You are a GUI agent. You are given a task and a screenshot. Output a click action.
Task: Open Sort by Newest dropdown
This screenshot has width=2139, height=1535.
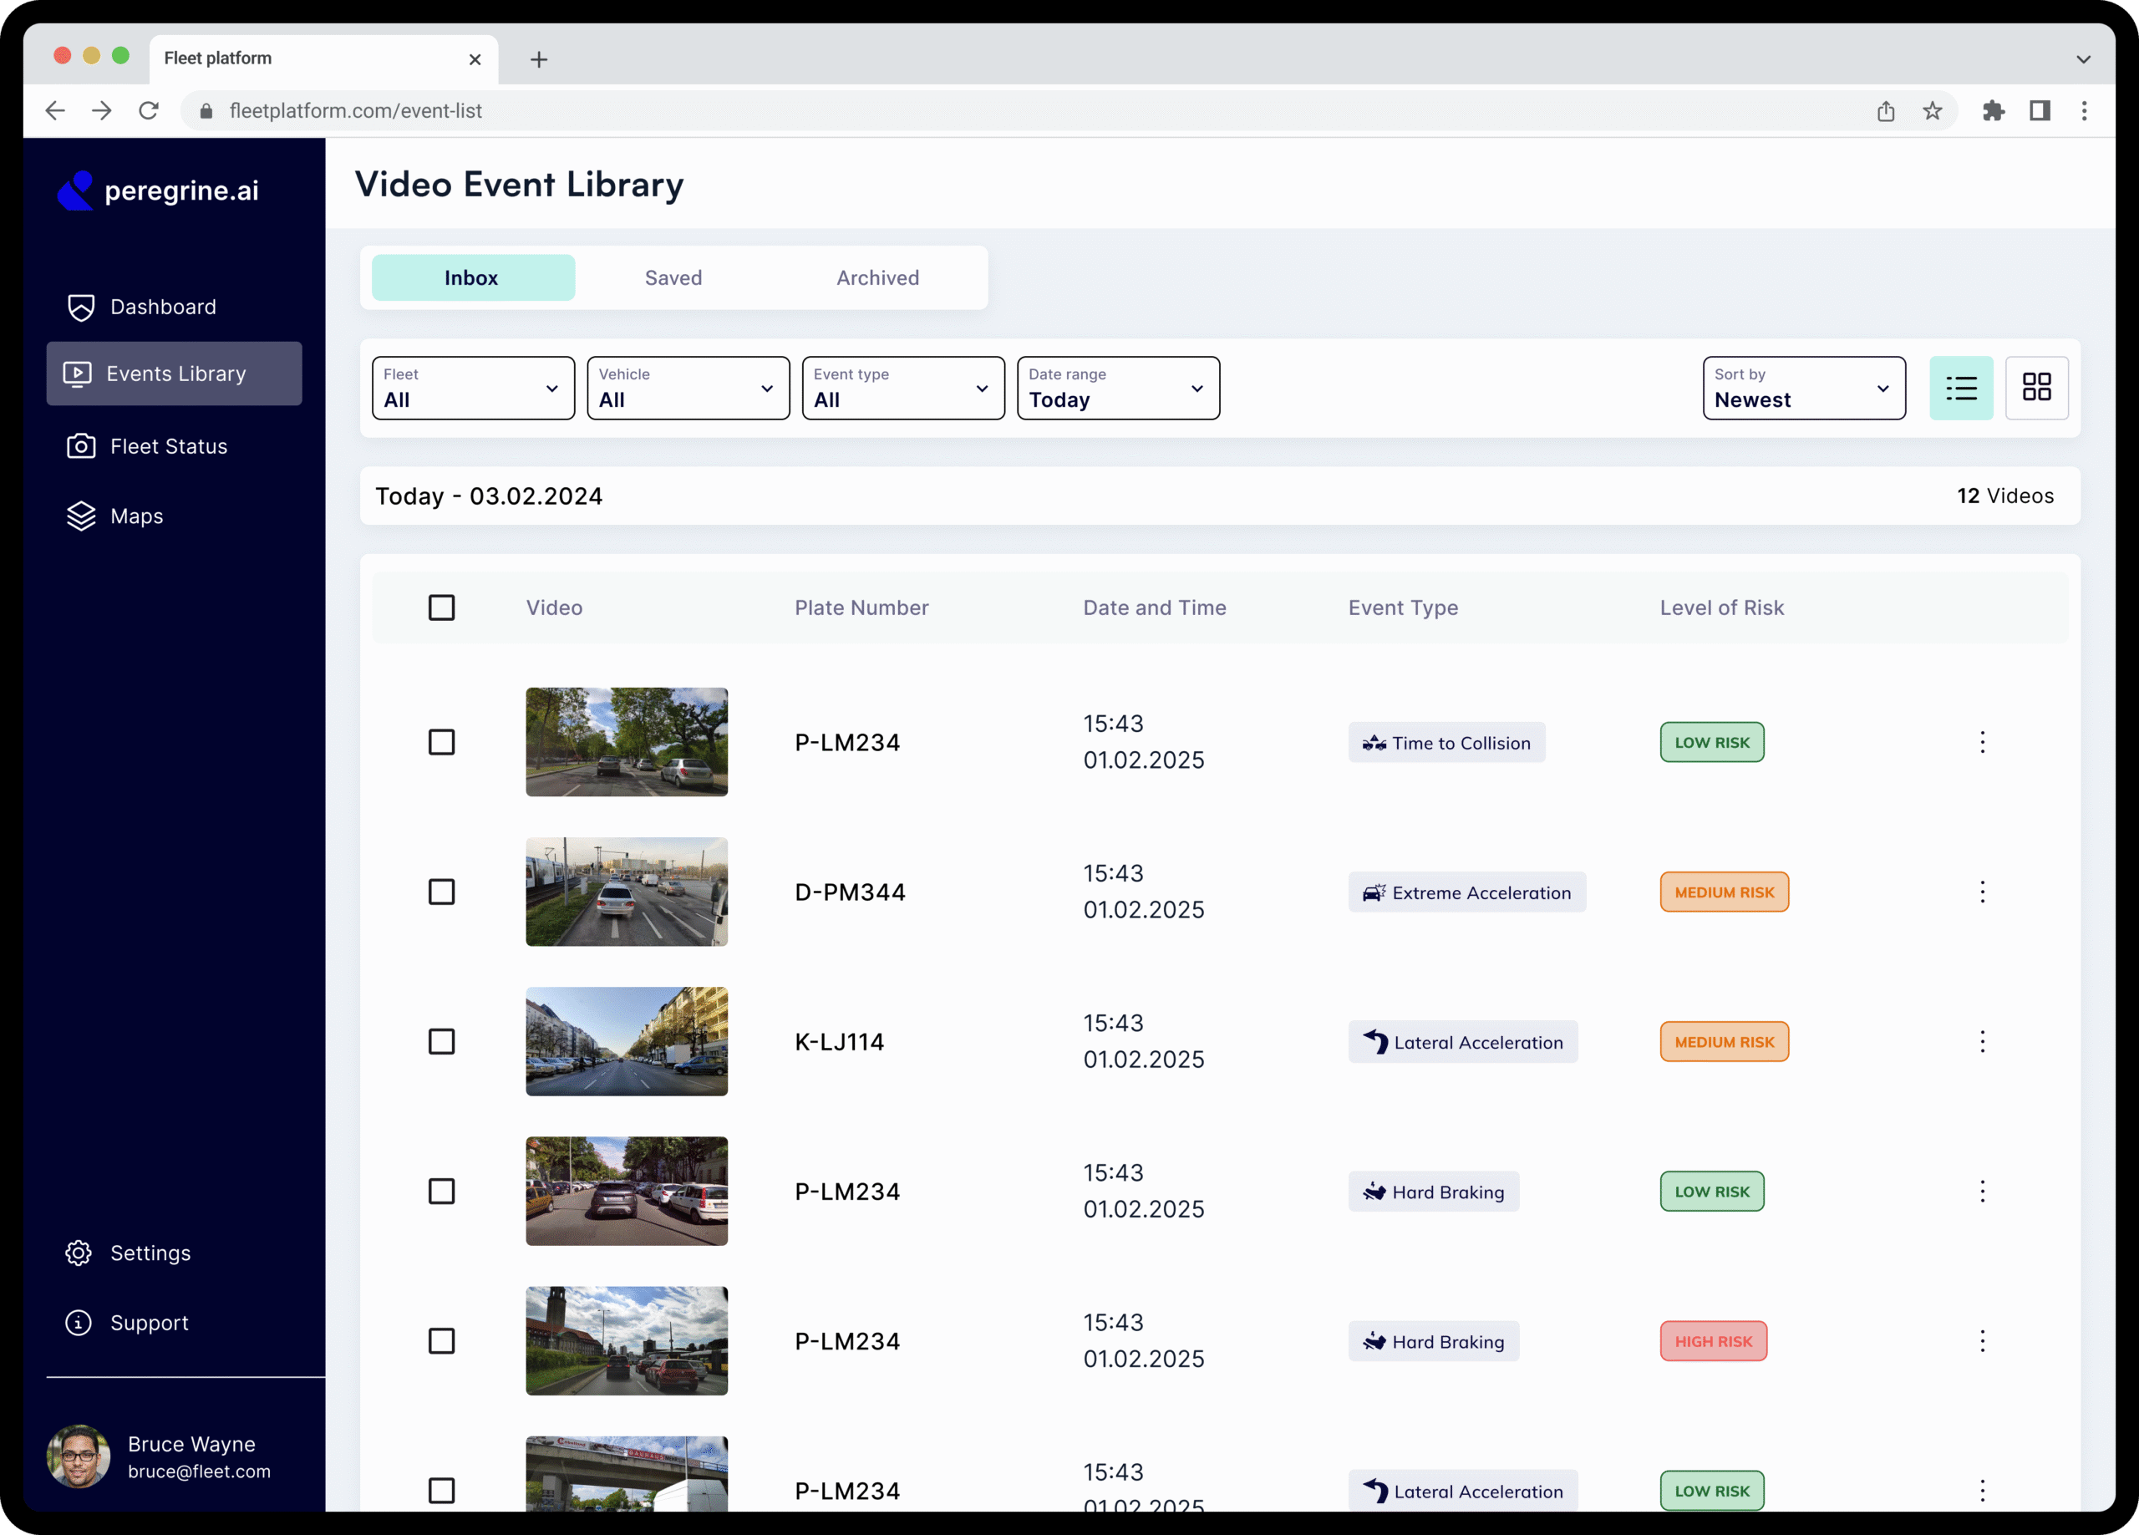click(x=1802, y=388)
